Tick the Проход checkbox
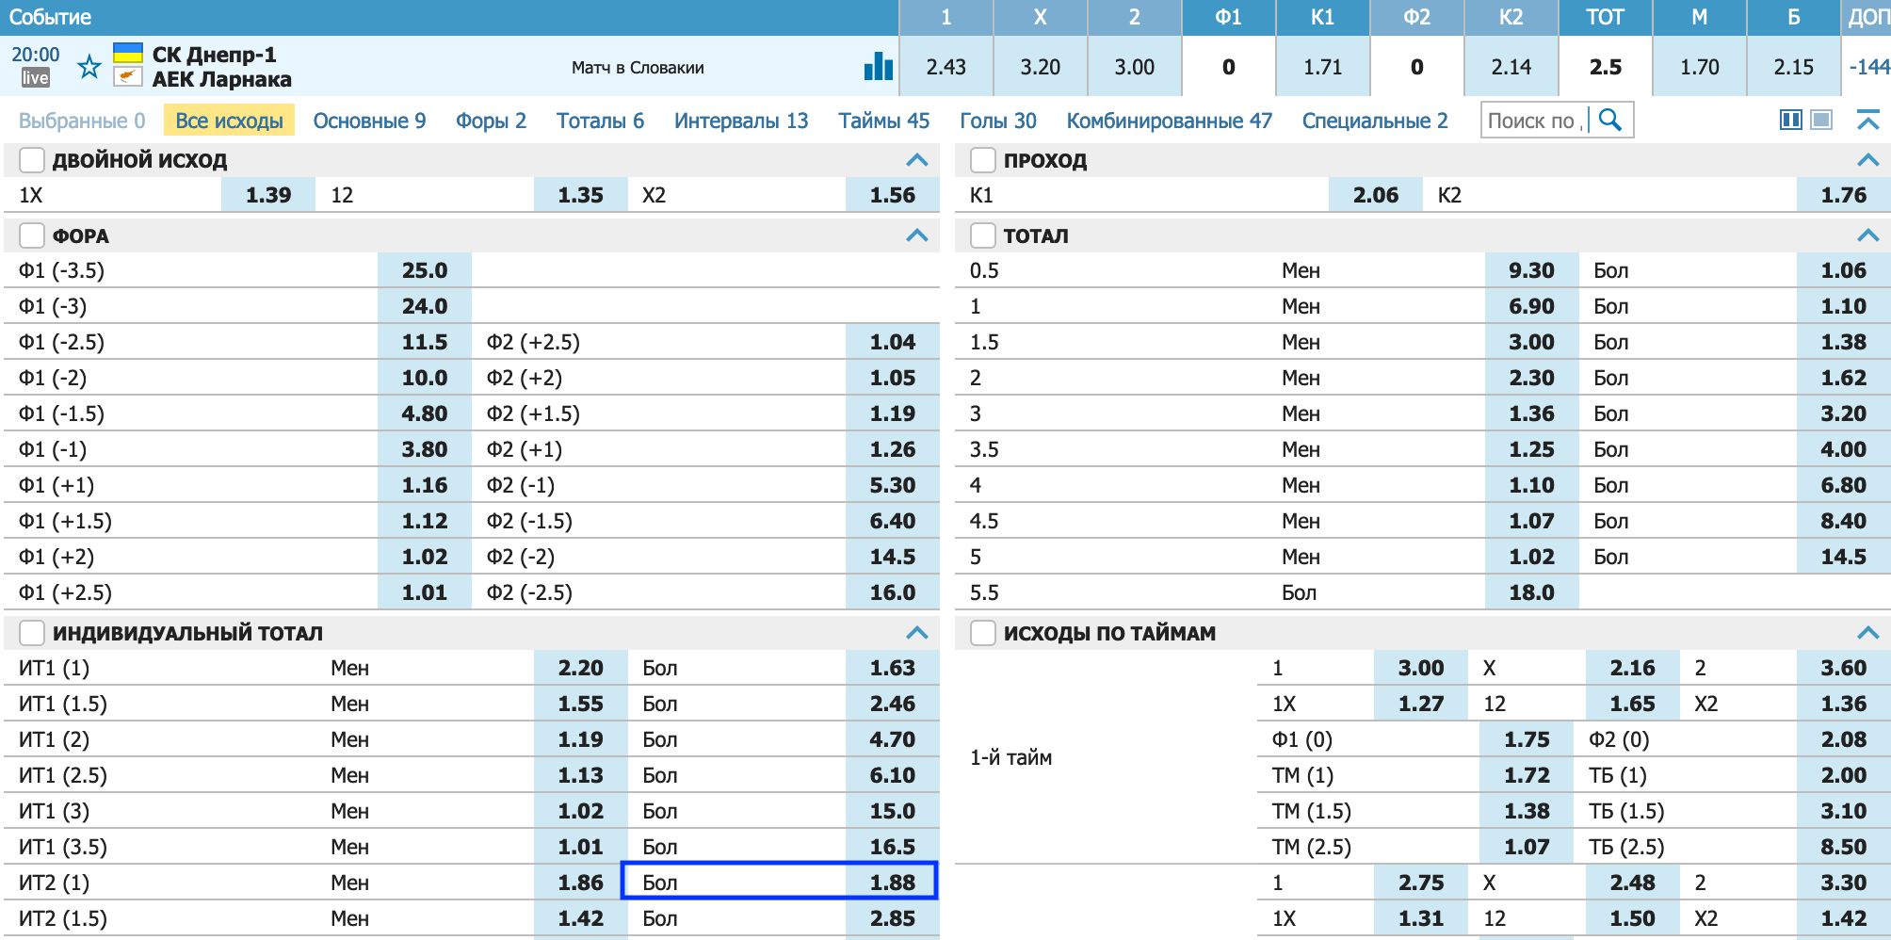 983,160
